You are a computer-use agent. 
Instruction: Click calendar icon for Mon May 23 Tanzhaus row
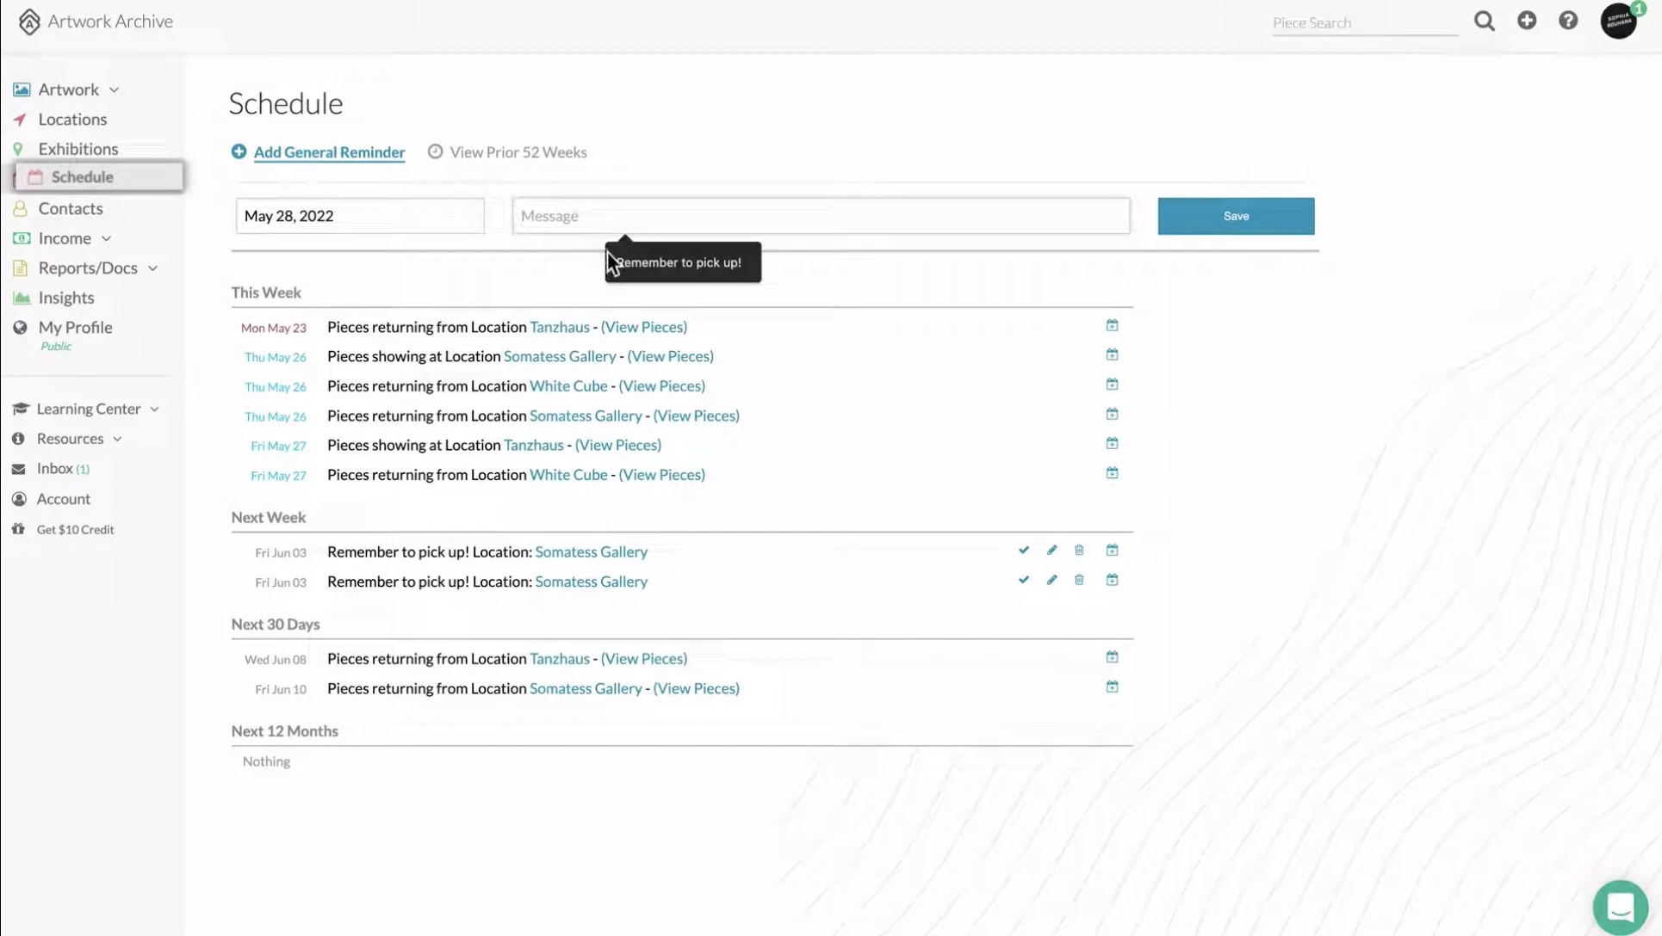(1112, 325)
